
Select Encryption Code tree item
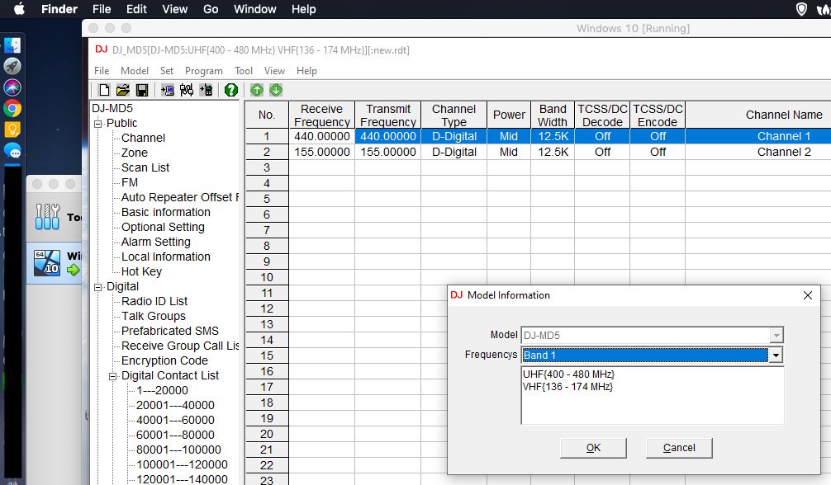(x=164, y=360)
